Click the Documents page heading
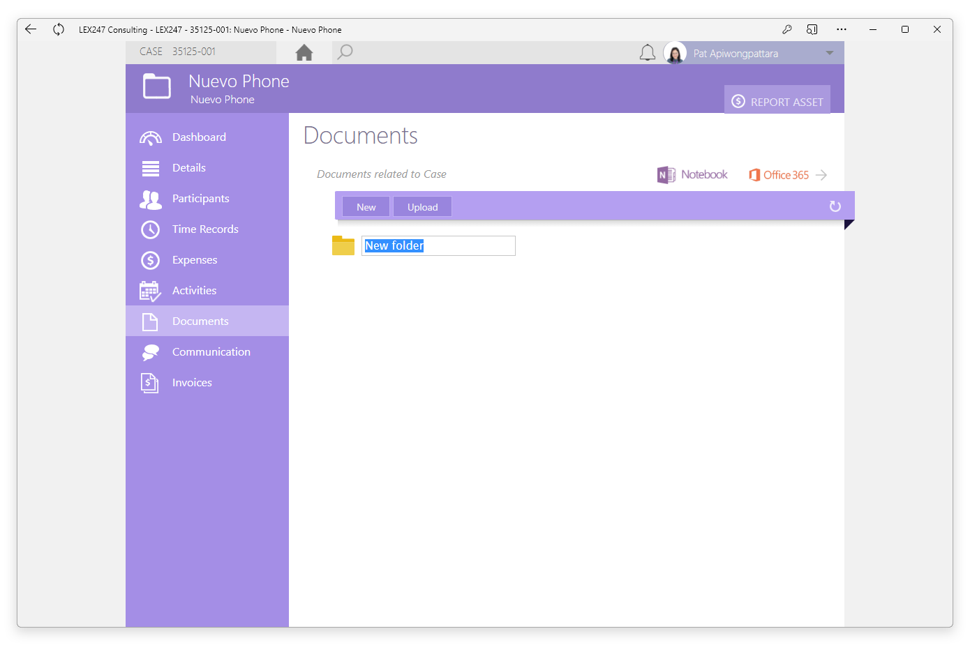 361,135
